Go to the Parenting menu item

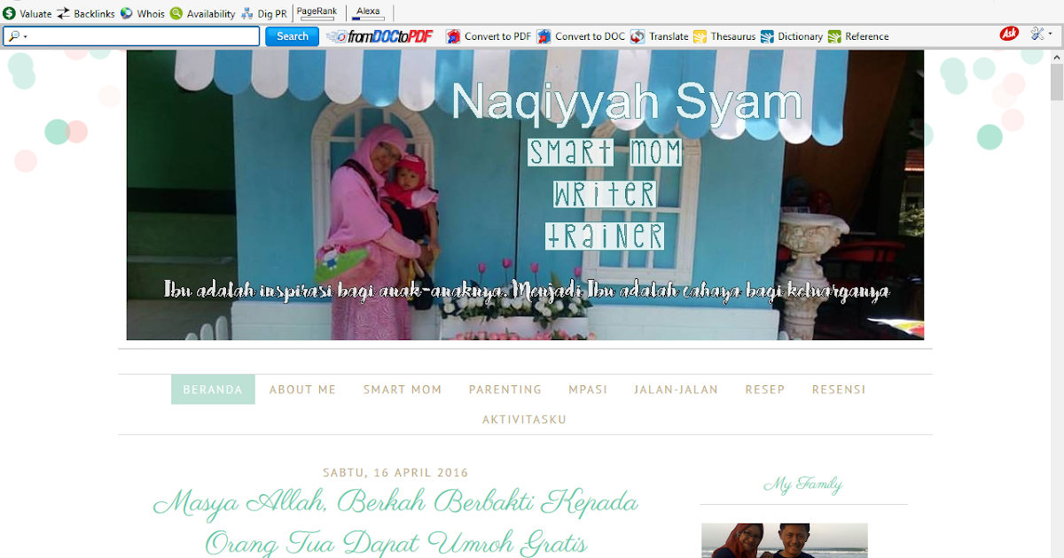(x=505, y=390)
